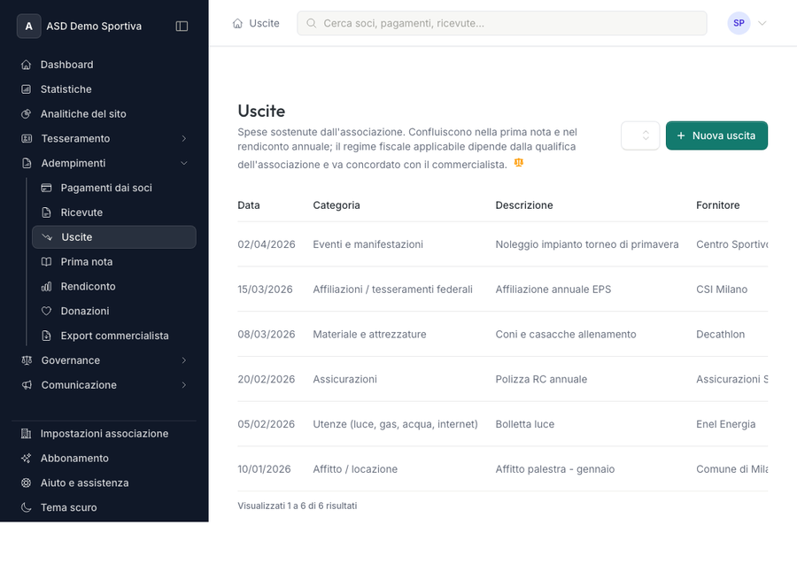Click 'Utenze (luce, gas, acqua, internet)' cell
The width and height of the screenshot is (797, 564).
tap(396, 424)
